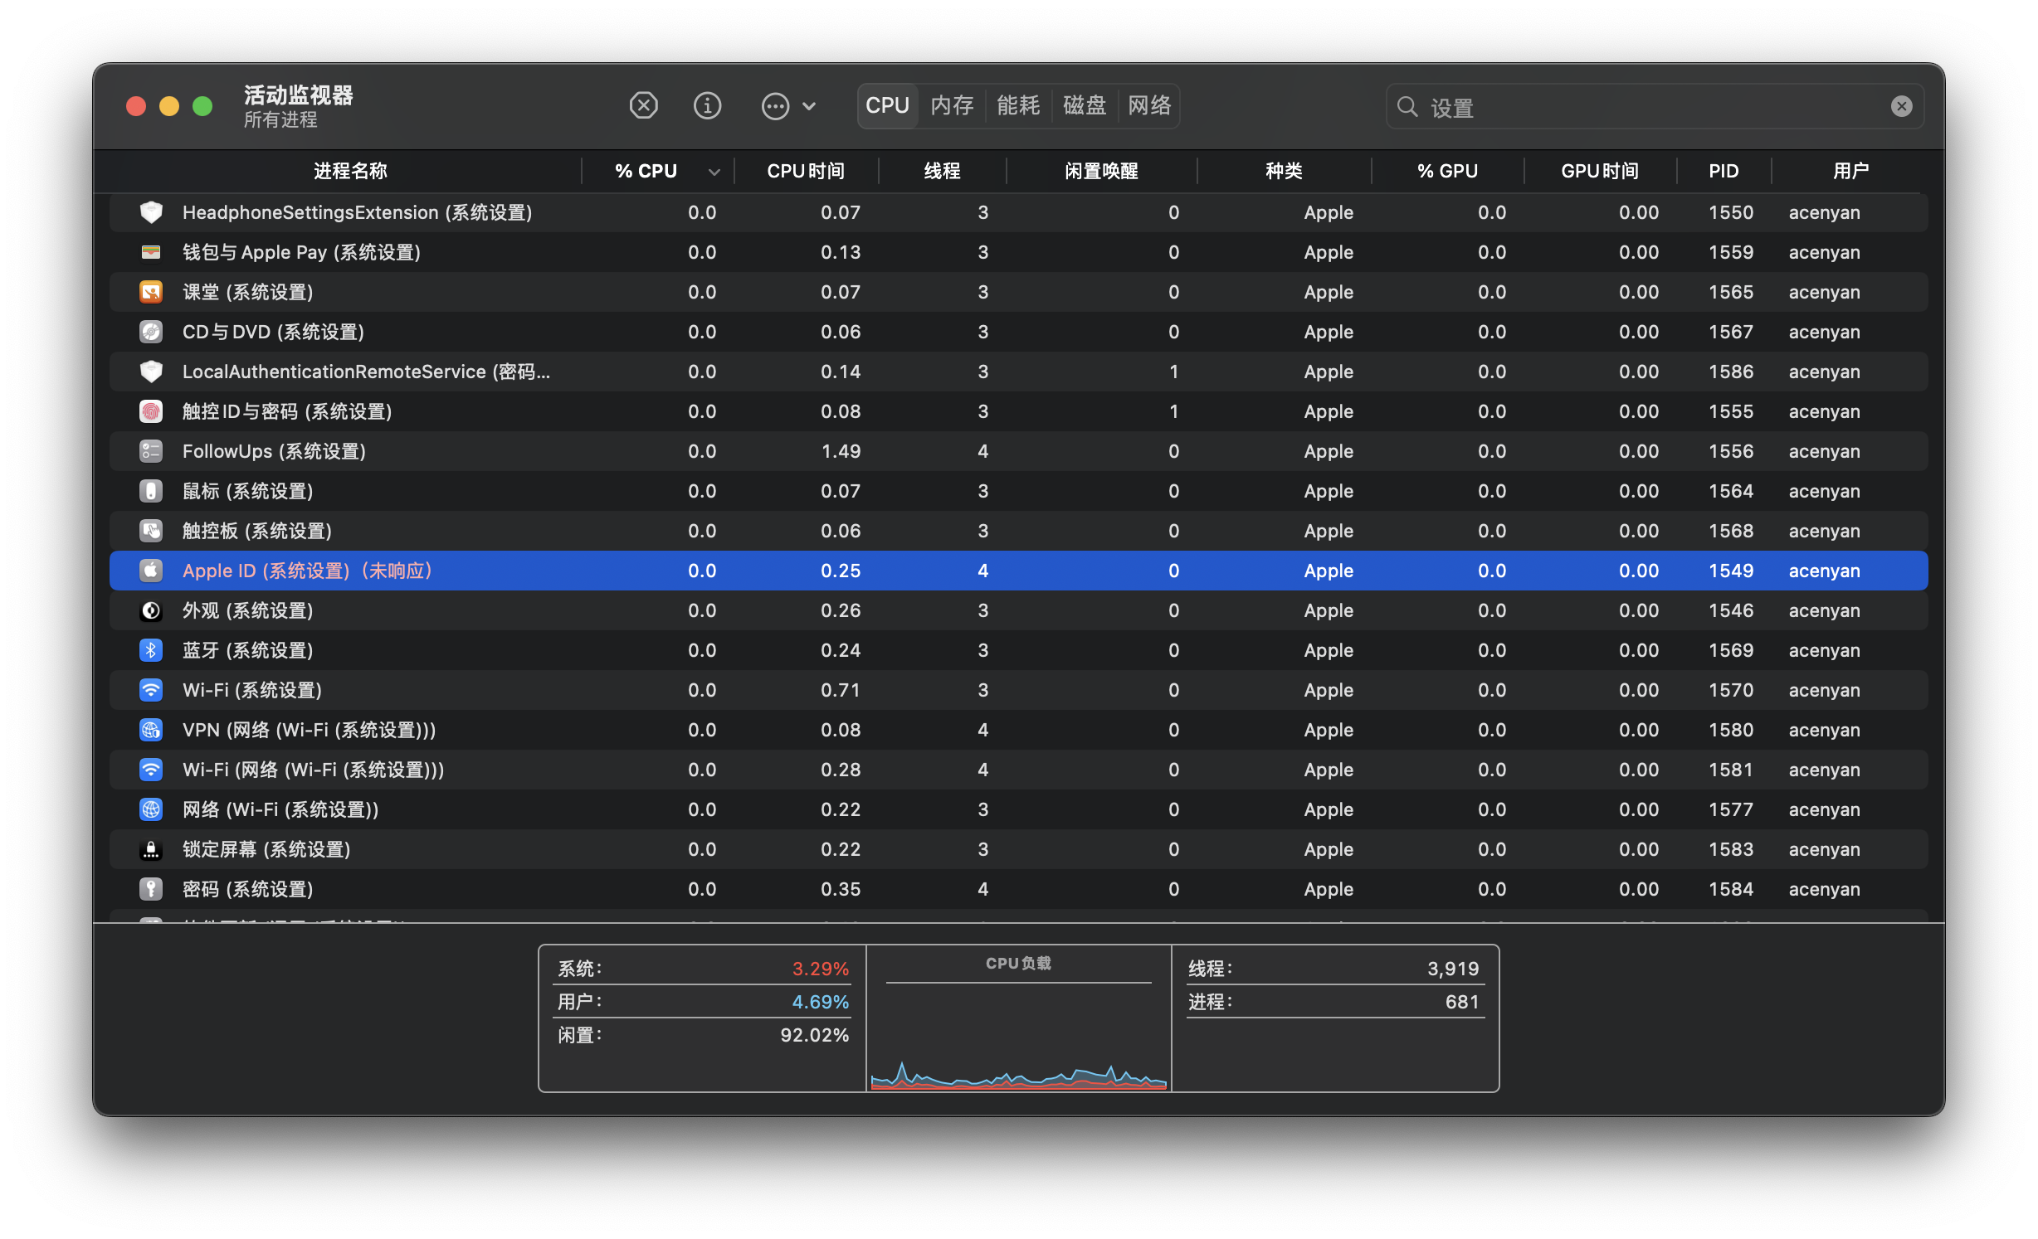Click the Wi-Fi (系统设置) process icon
Viewport: 2038px width, 1239px height.
click(151, 690)
